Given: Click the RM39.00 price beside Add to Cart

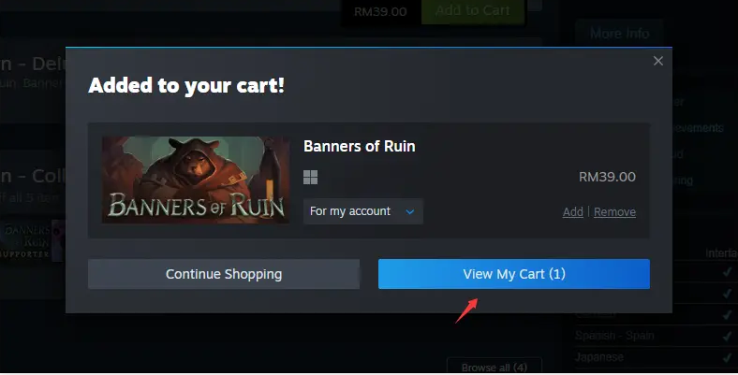Looking at the screenshot, I should (x=380, y=12).
